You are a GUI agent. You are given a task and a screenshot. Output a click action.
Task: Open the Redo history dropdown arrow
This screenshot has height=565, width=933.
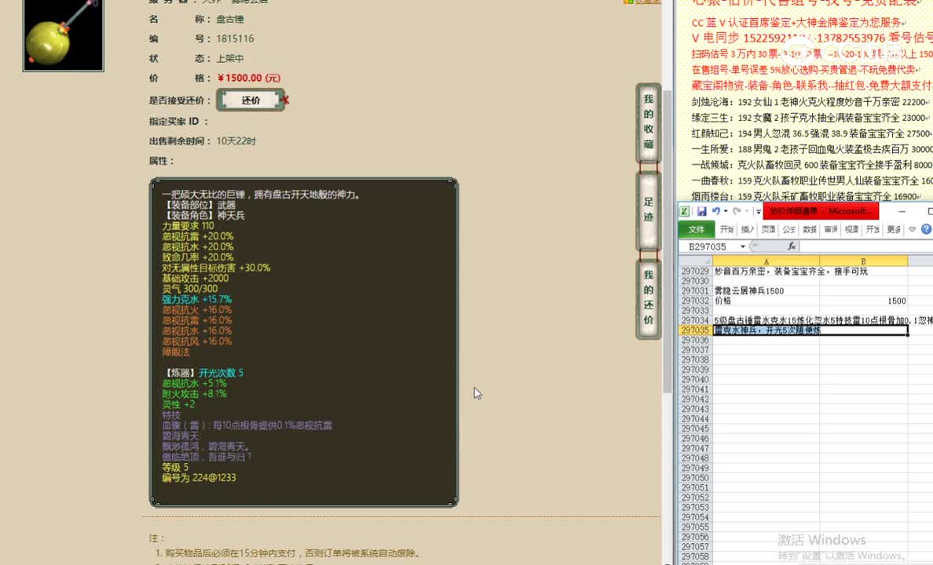click(x=746, y=211)
